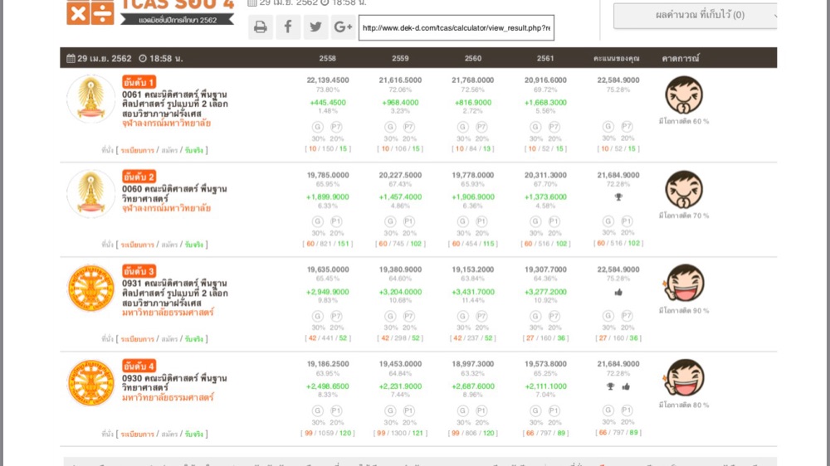Viewport: 830px width, 466px height.
Task: Click the result URL text field
Action: coord(456,27)
